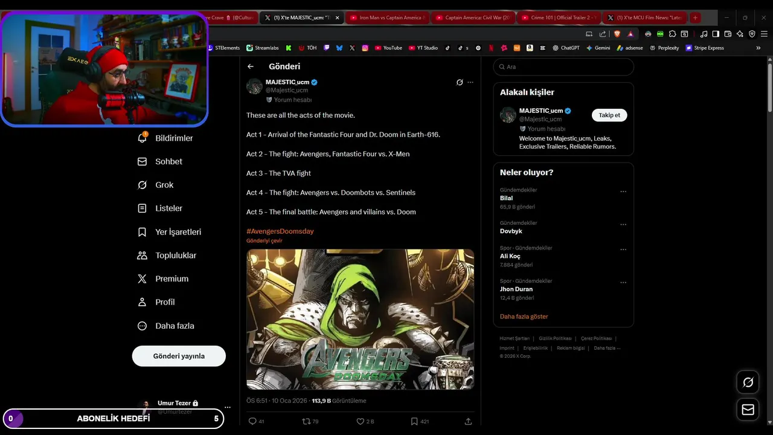Open the post's three-dot more menu
The image size is (773, 435).
pyautogui.click(x=470, y=82)
